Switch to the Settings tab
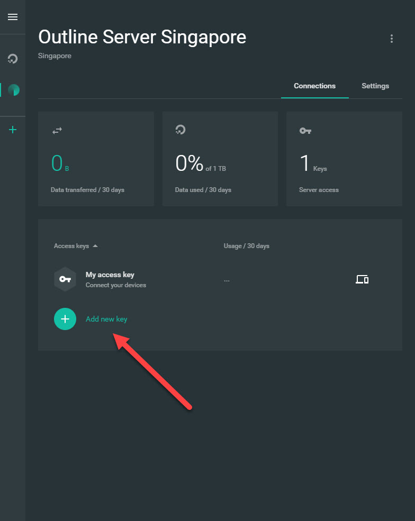This screenshot has height=521, width=415. (x=375, y=86)
